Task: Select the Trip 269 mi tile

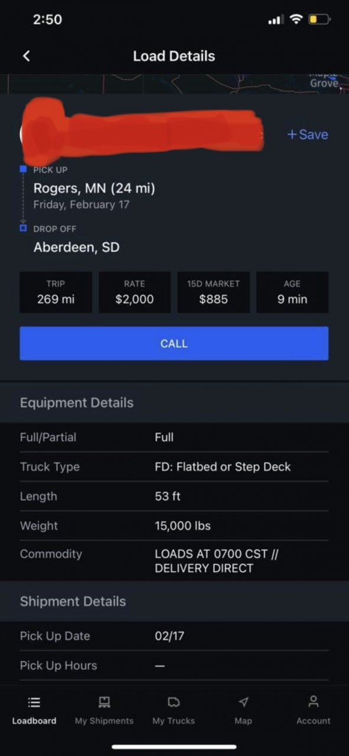Action: tap(56, 292)
